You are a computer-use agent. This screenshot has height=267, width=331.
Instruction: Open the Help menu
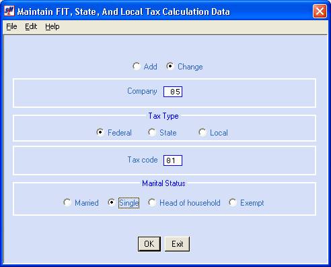tap(52, 26)
